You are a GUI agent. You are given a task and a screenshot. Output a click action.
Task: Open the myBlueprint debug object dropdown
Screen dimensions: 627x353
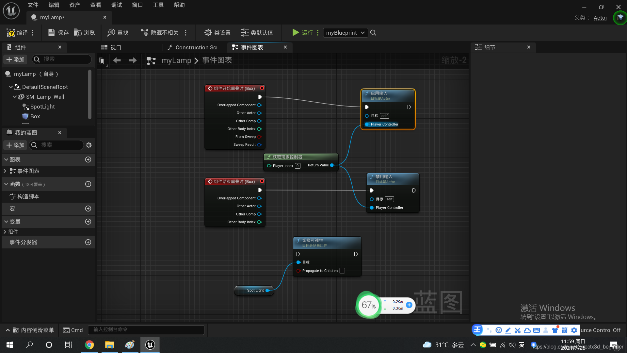(x=346, y=33)
